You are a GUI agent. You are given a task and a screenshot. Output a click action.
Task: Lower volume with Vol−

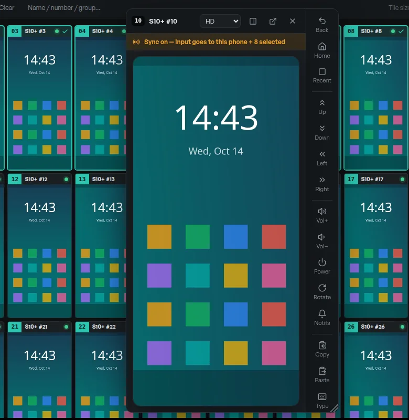click(322, 241)
